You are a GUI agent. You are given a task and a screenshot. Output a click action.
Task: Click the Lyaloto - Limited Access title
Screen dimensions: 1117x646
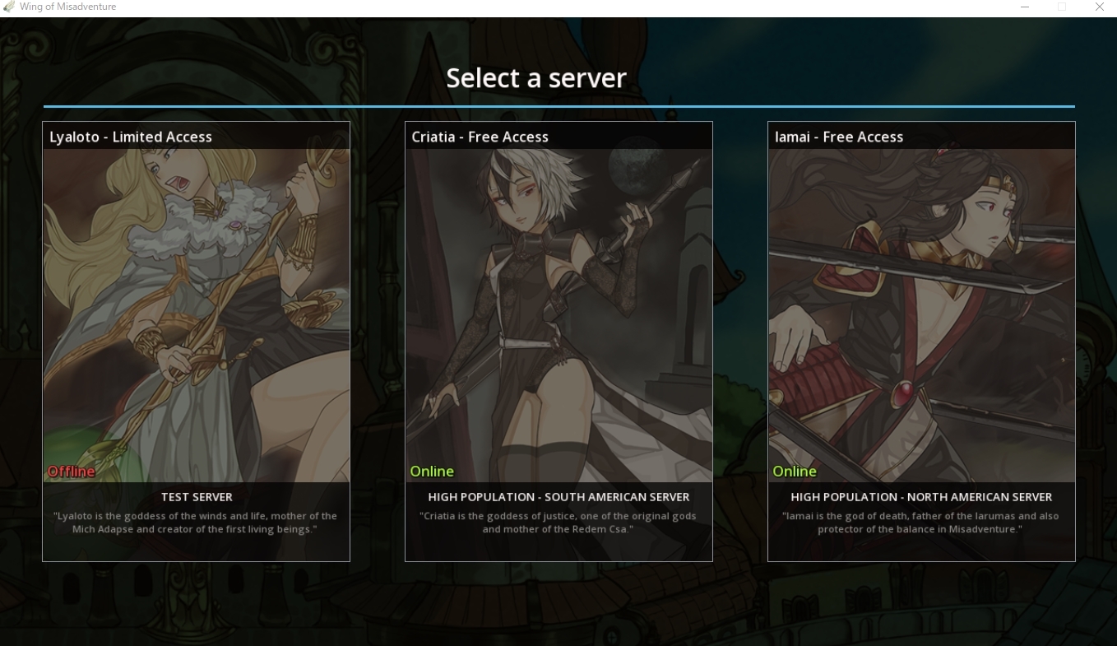[x=131, y=137]
